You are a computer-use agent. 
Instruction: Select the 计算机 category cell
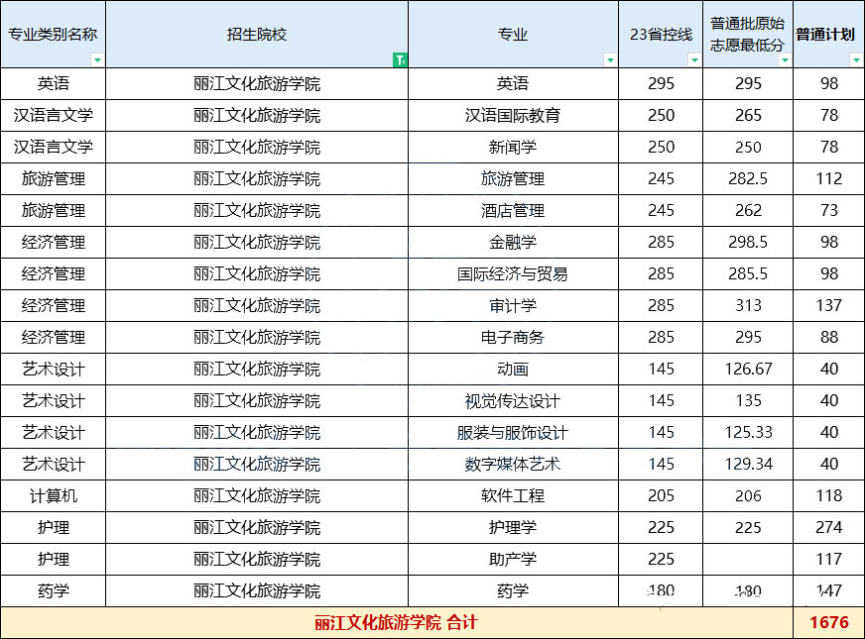[53, 495]
